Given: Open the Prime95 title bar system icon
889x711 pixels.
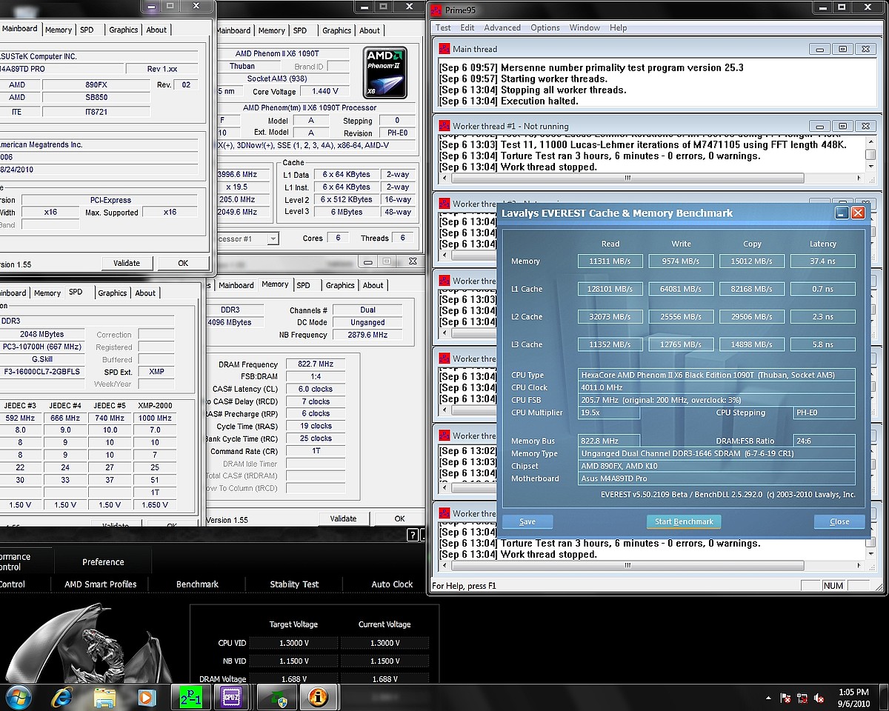Looking at the screenshot, I should [x=436, y=10].
